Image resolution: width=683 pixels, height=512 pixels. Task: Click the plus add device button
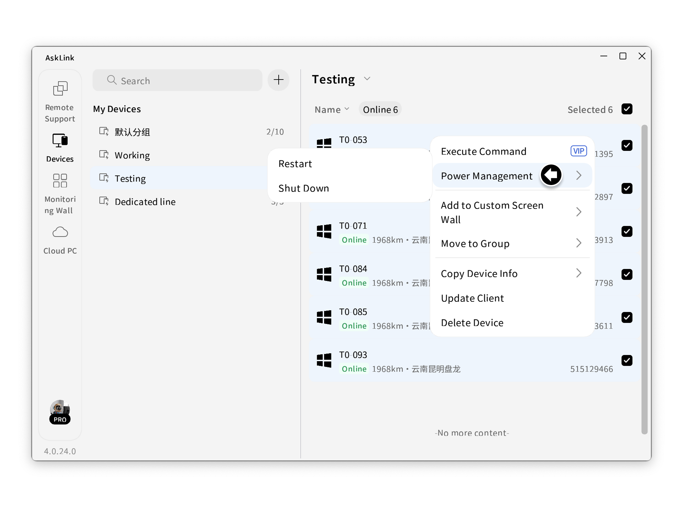point(278,80)
